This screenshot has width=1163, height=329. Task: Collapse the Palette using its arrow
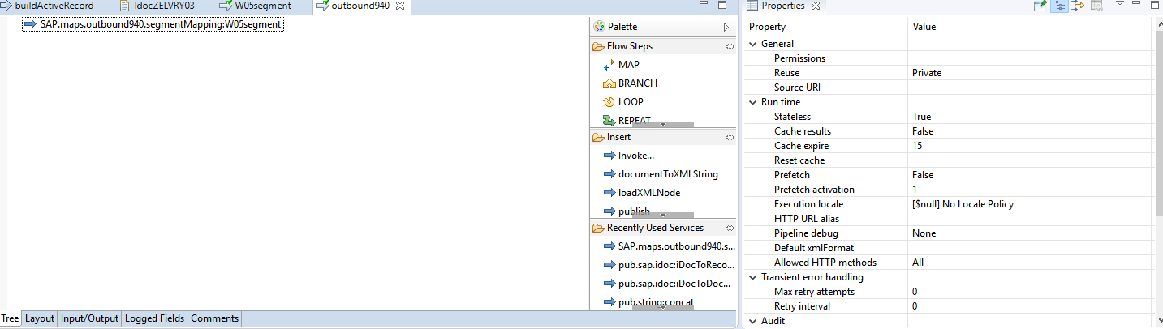(727, 27)
